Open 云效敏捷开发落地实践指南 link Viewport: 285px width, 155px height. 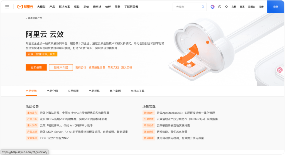pyautogui.click(x=173, y=125)
